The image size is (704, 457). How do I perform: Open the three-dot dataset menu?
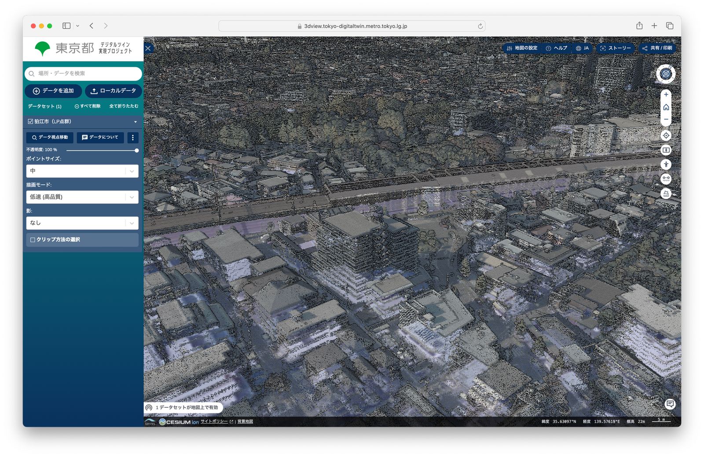[133, 138]
